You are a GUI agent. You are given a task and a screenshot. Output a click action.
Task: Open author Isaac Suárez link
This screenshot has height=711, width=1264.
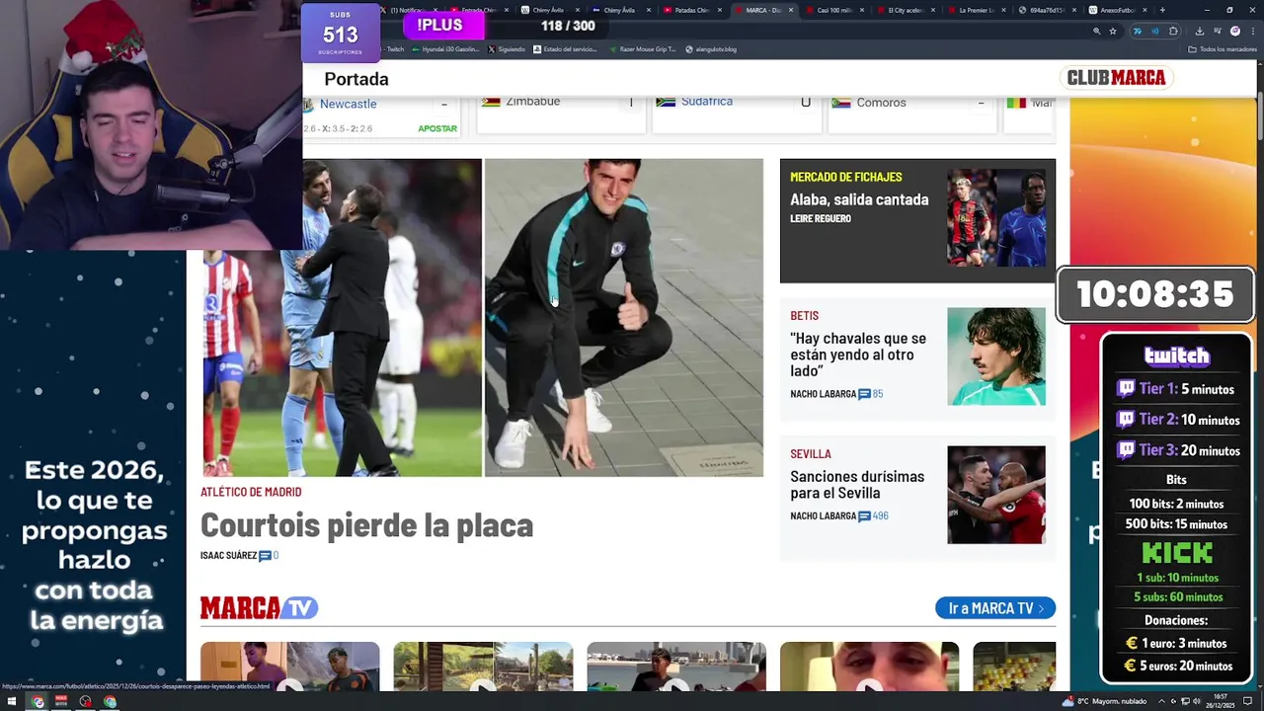[228, 556]
